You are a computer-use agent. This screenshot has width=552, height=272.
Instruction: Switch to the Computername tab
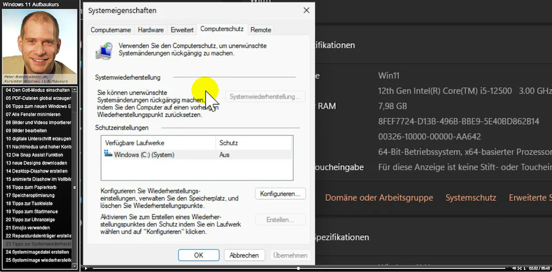pos(111,30)
